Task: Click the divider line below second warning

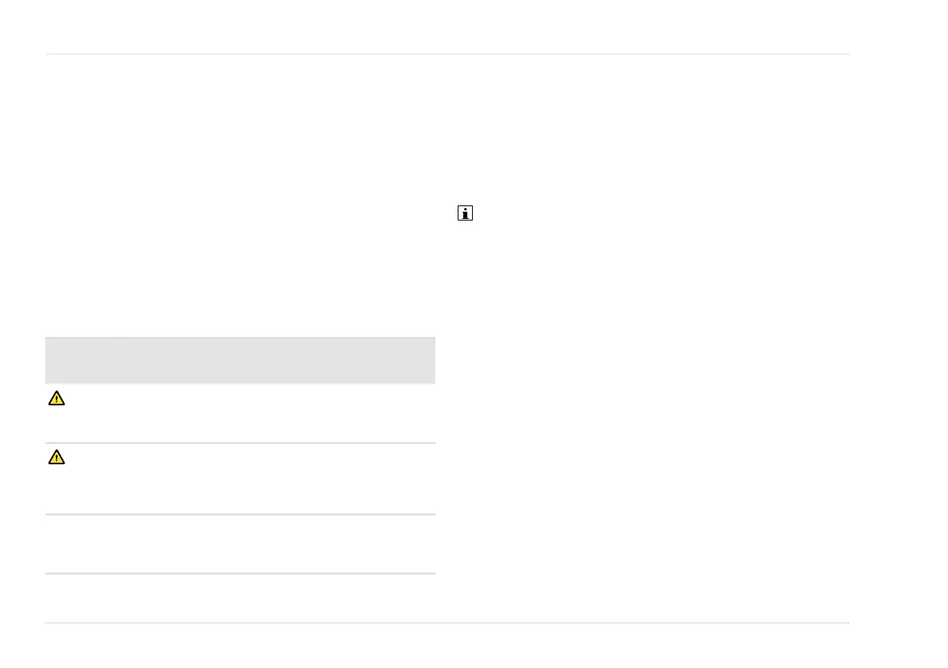Action: click(x=240, y=514)
